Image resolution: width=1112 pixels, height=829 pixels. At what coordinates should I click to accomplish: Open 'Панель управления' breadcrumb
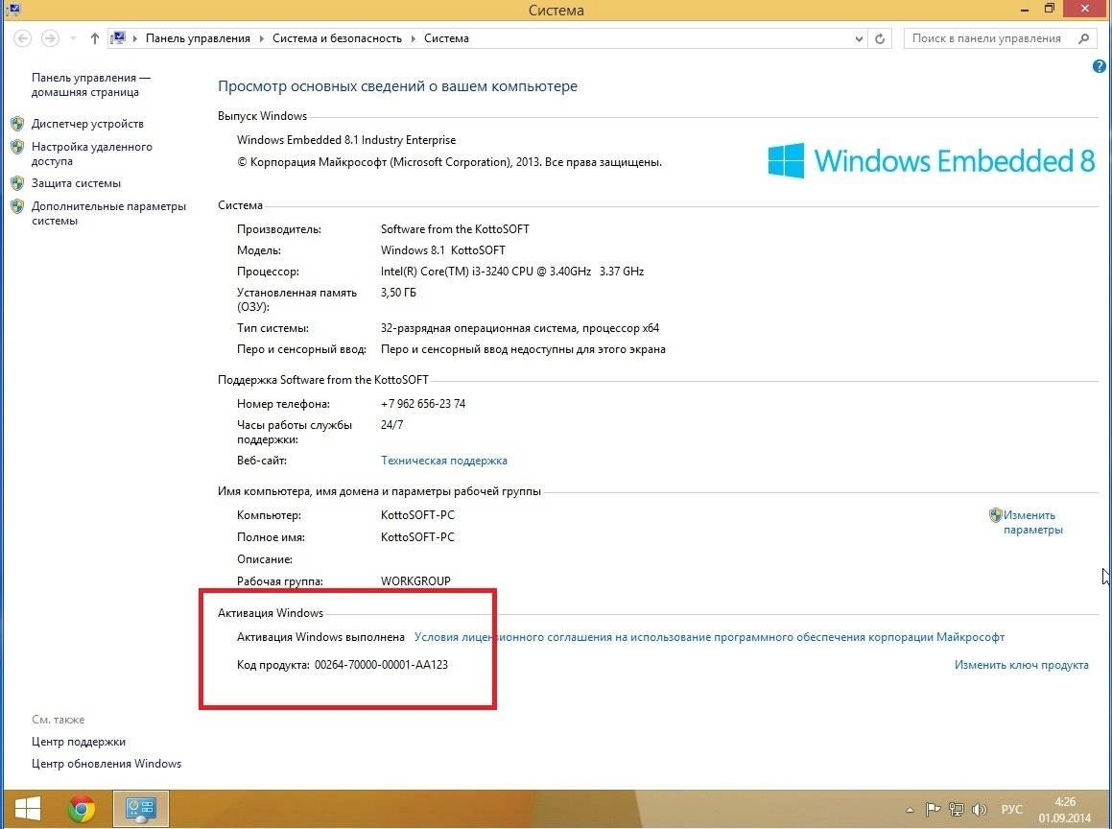pyautogui.click(x=198, y=38)
